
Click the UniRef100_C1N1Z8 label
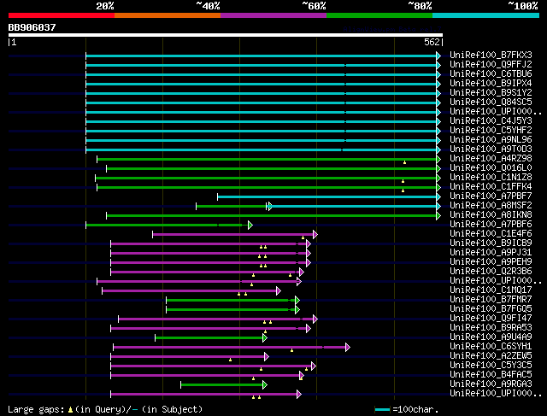pos(491,177)
